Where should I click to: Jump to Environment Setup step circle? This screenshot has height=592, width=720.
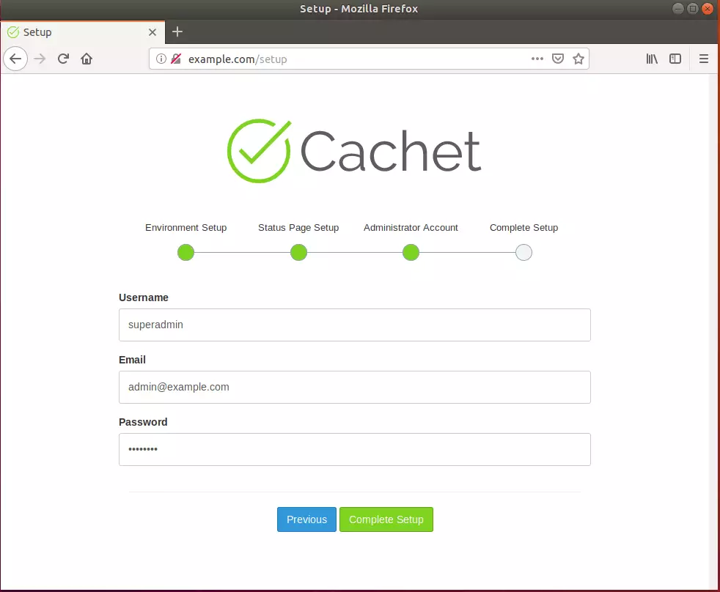186,252
